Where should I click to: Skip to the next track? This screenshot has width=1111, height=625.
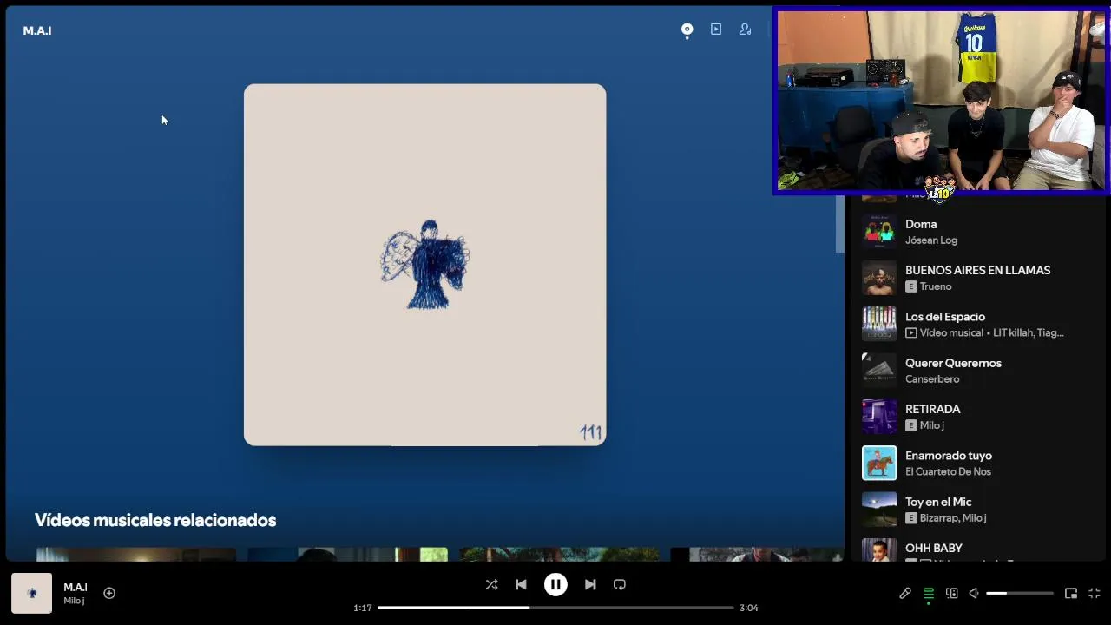(x=590, y=585)
